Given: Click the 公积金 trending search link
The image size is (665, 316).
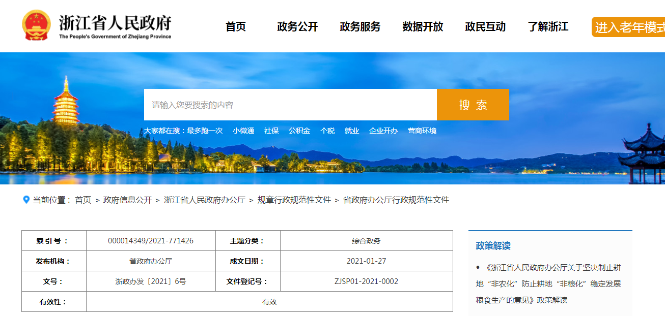Looking at the screenshot, I should [x=299, y=131].
